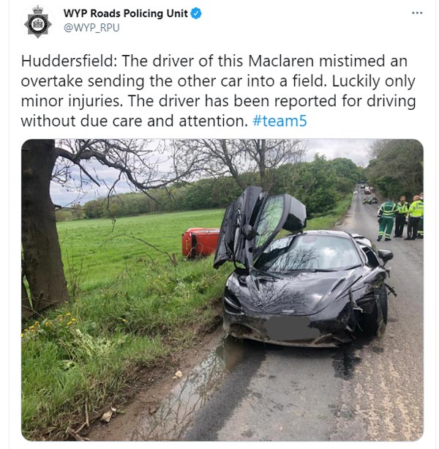Click the word Huddersfield in the tweet text

point(67,61)
